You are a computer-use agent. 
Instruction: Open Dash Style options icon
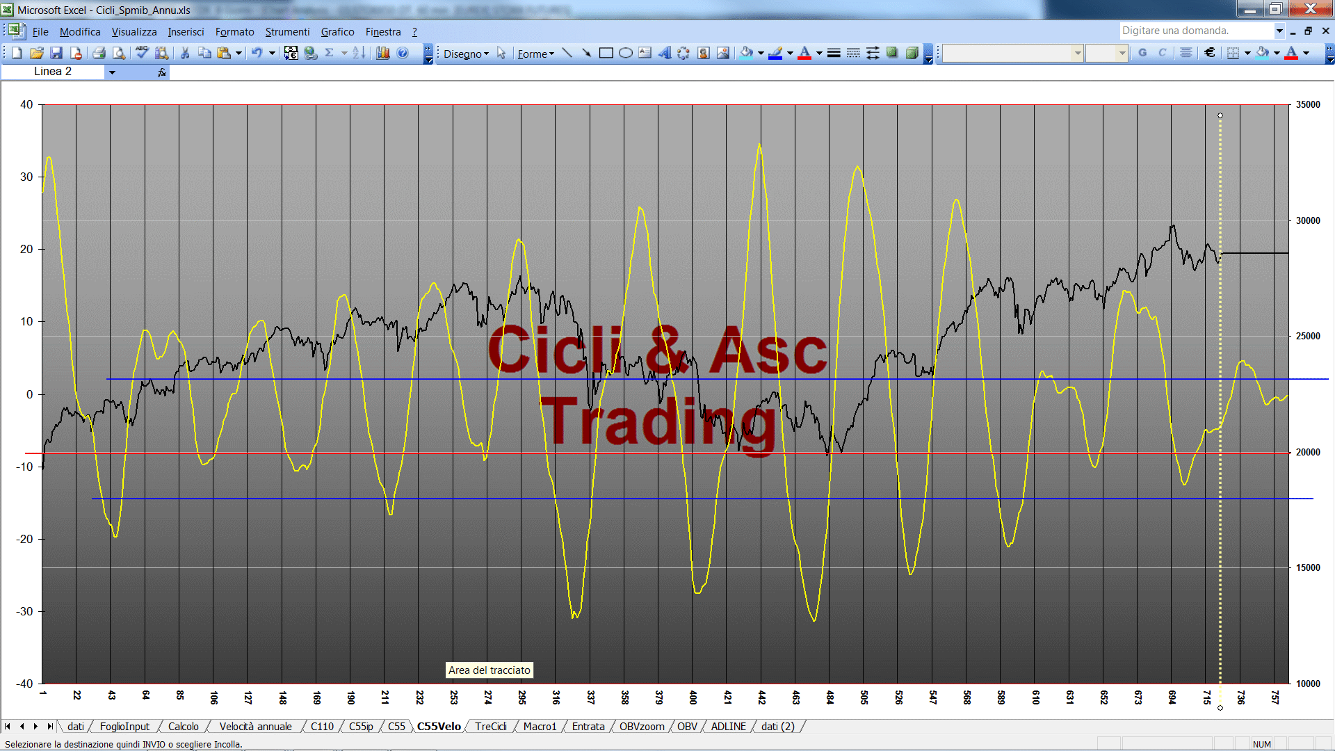[x=853, y=53]
